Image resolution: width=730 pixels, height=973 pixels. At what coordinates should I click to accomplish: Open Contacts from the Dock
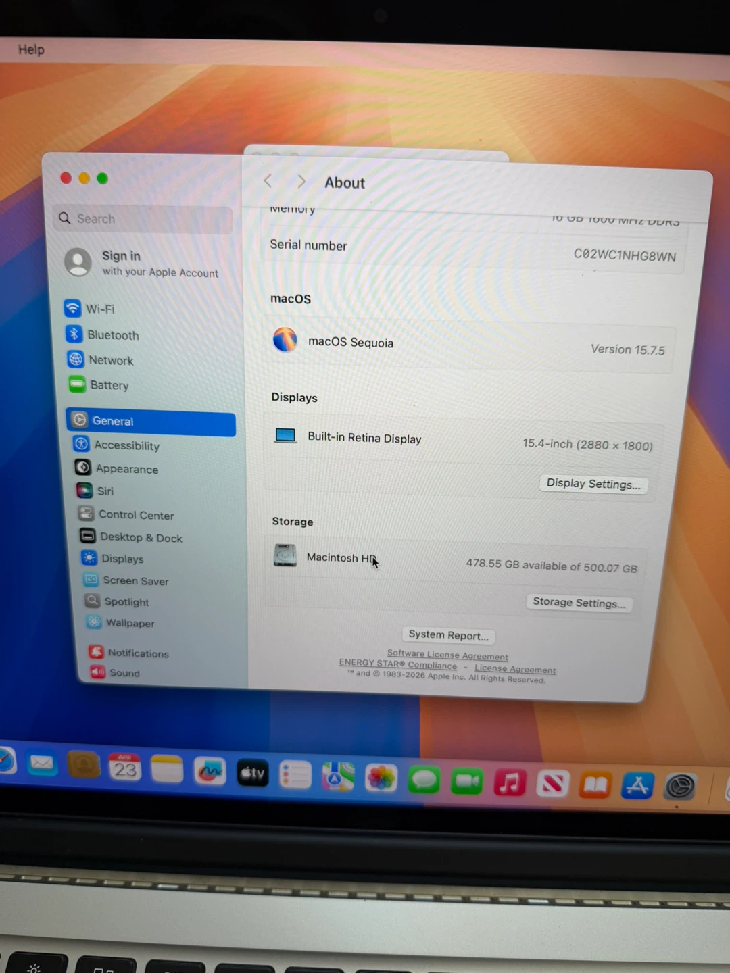click(84, 766)
